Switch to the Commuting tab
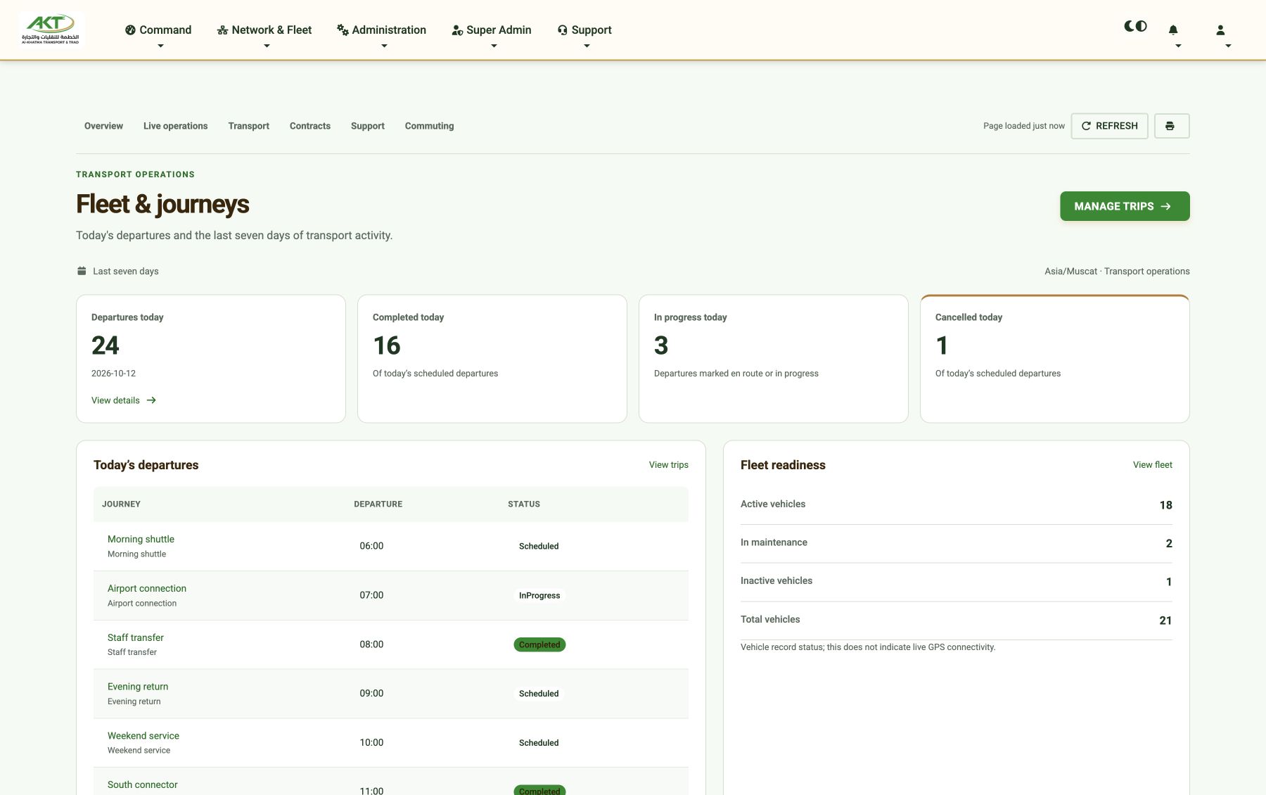 click(x=429, y=126)
